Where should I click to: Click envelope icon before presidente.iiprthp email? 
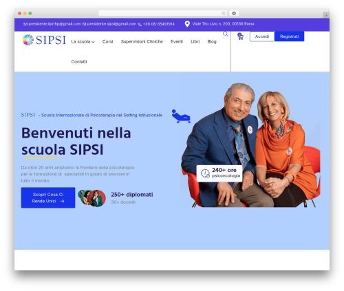25,24
